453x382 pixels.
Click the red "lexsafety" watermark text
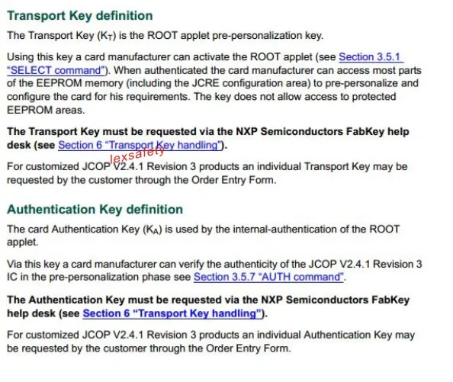[137, 155]
